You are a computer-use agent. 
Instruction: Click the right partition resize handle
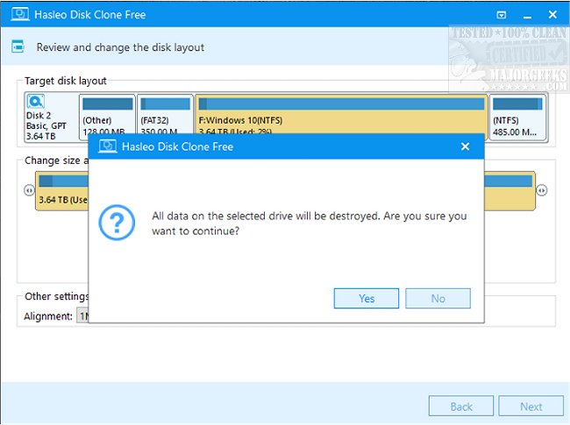[541, 190]
